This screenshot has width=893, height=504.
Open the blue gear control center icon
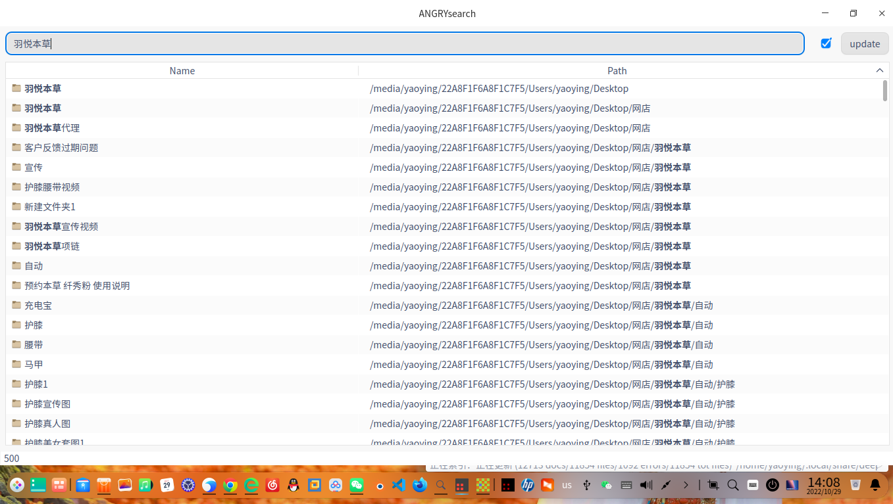point(188,486)
